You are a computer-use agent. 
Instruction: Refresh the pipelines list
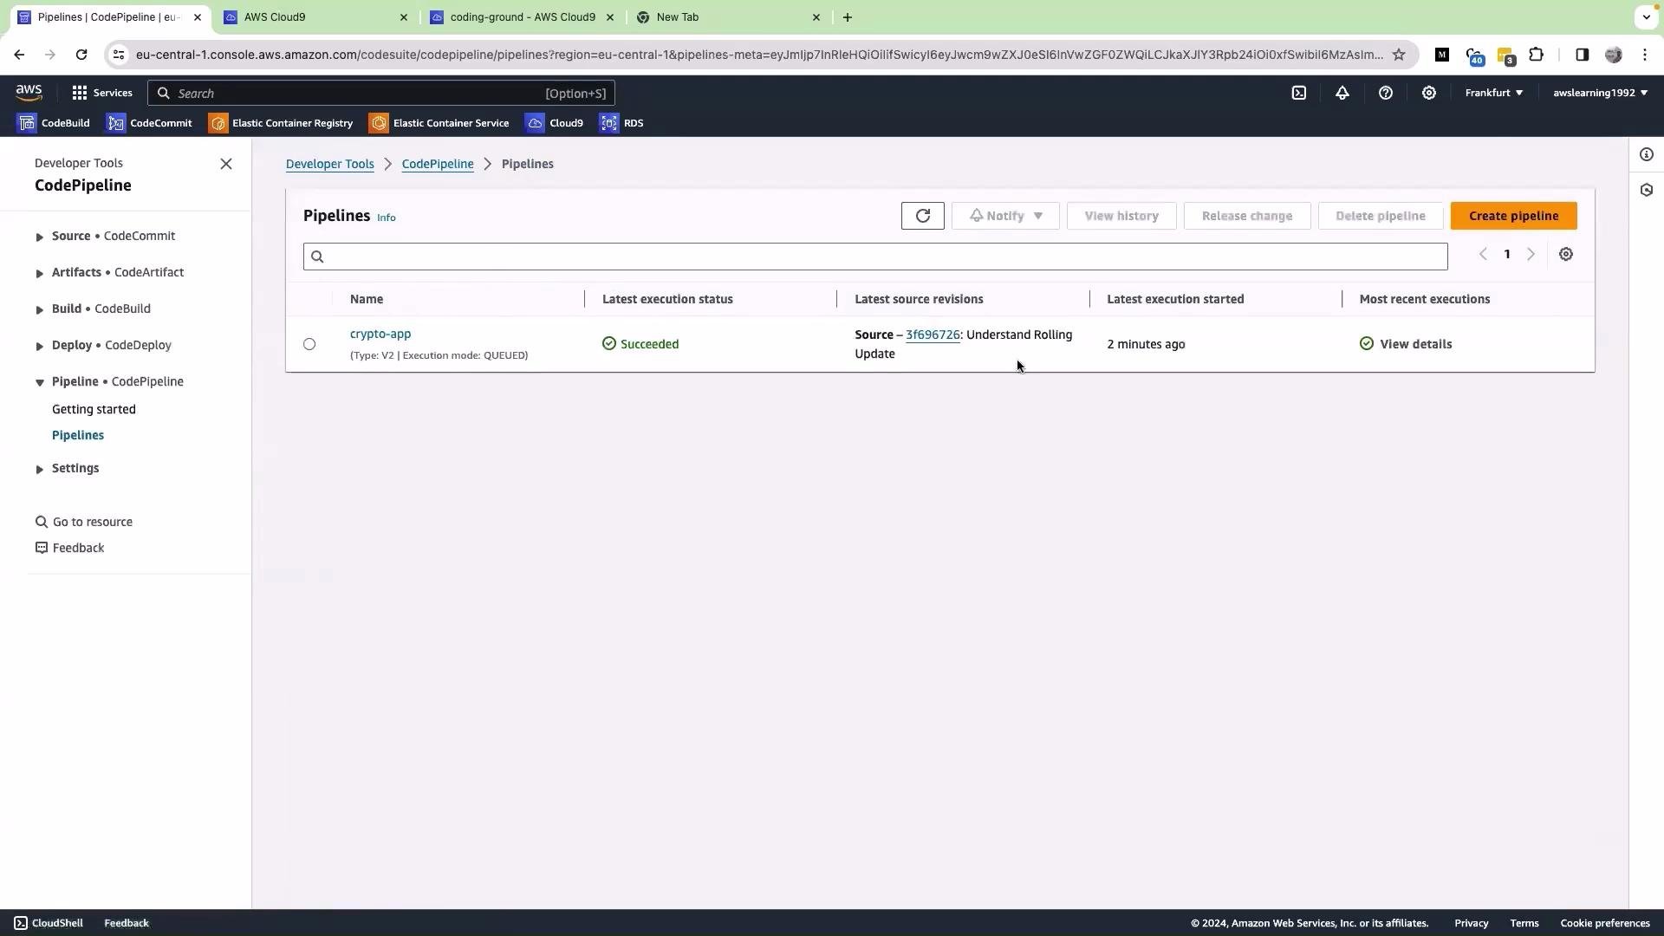(x=922, y=216)
